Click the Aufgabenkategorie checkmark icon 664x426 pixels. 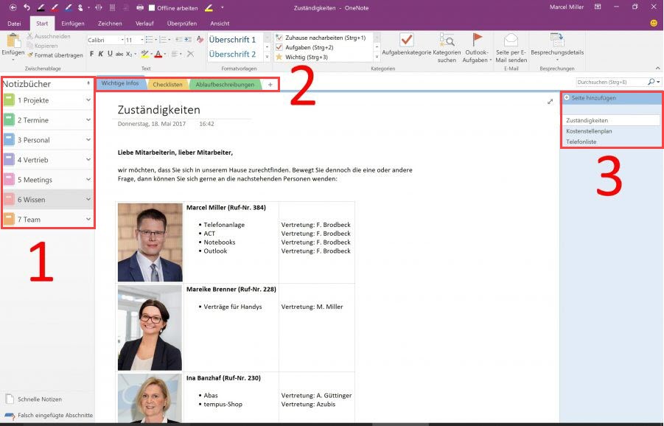tap(407, 40)
